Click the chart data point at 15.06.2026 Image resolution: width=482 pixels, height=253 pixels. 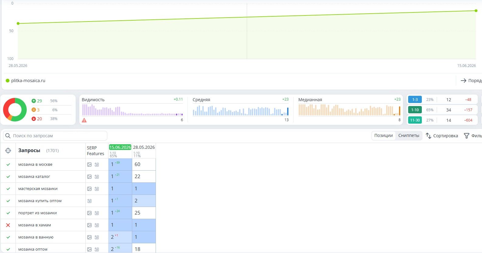pyautogui.click(x=476, y=11)
